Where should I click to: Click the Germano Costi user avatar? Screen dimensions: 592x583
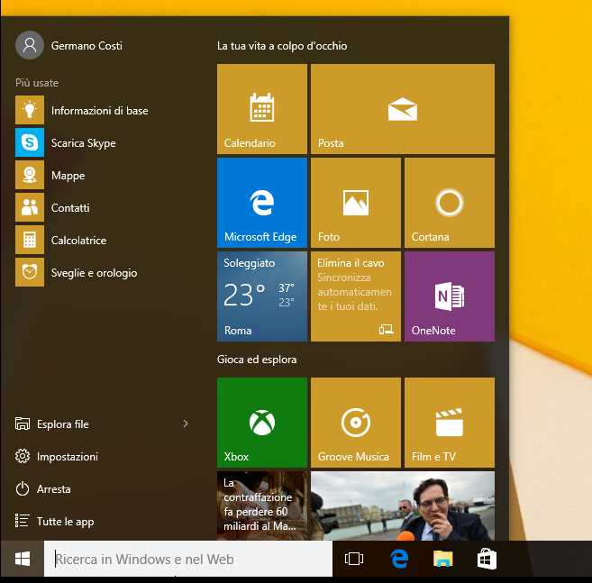click(30, 45)
